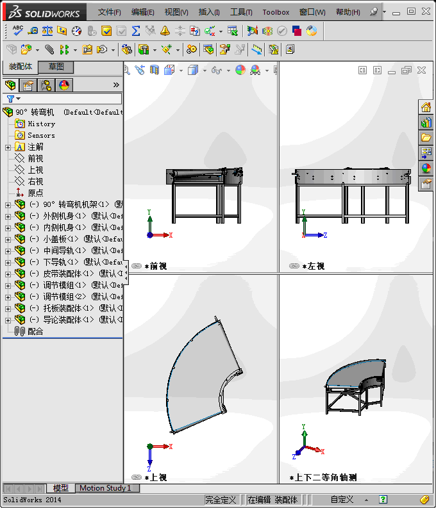
Task: Select the 配合 mates item
Action: [35, 331]
